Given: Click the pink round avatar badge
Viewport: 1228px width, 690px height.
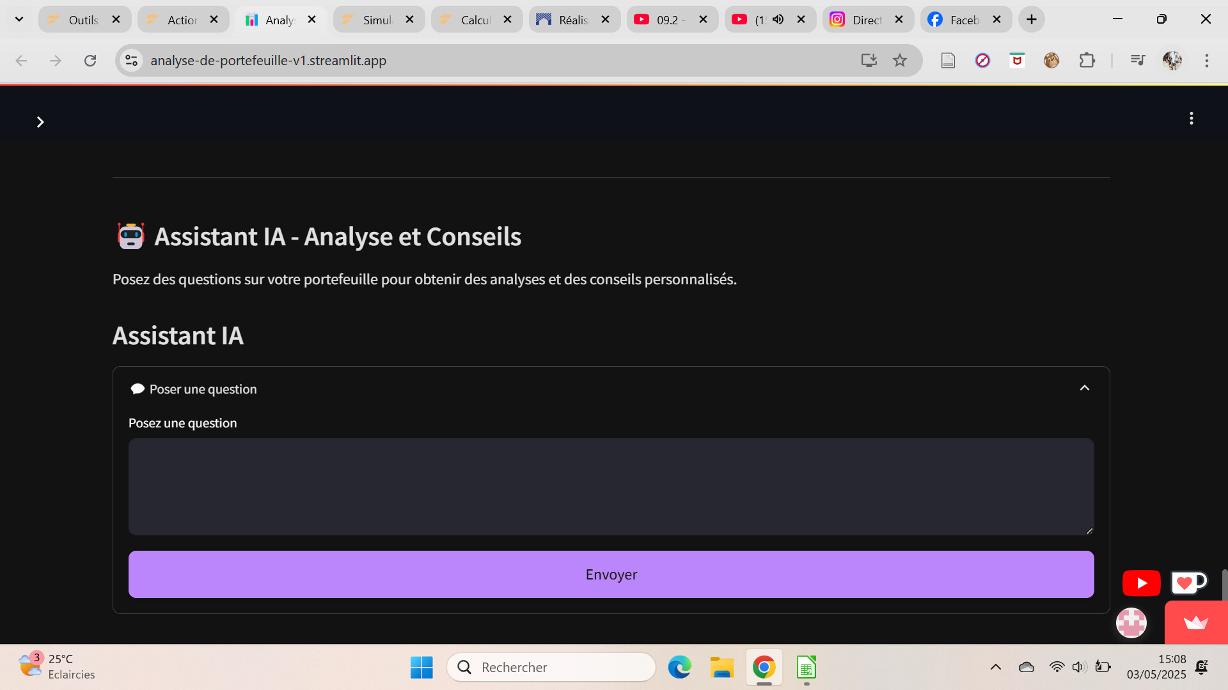Looking at the screenshot, I should click(x=1131, y=622).
